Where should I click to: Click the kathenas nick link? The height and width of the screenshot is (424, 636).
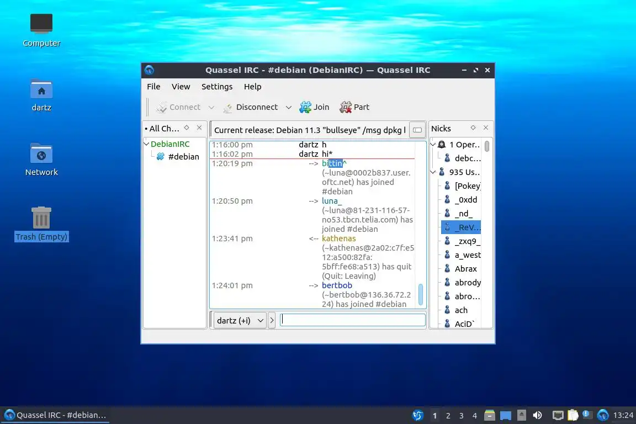tap(338, 239)
